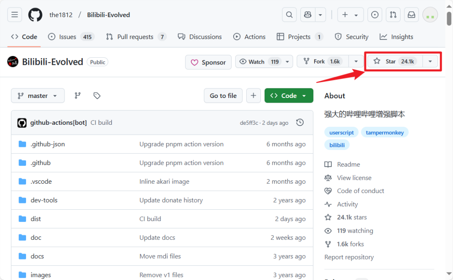Click Move mdi files commit message
Screen dimensions: 453x280
point(160,257)
